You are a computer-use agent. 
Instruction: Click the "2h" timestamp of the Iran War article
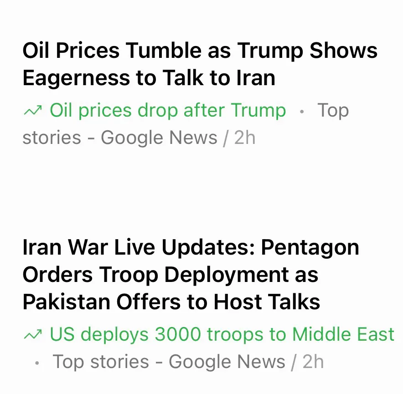click(x=313, y=362)
